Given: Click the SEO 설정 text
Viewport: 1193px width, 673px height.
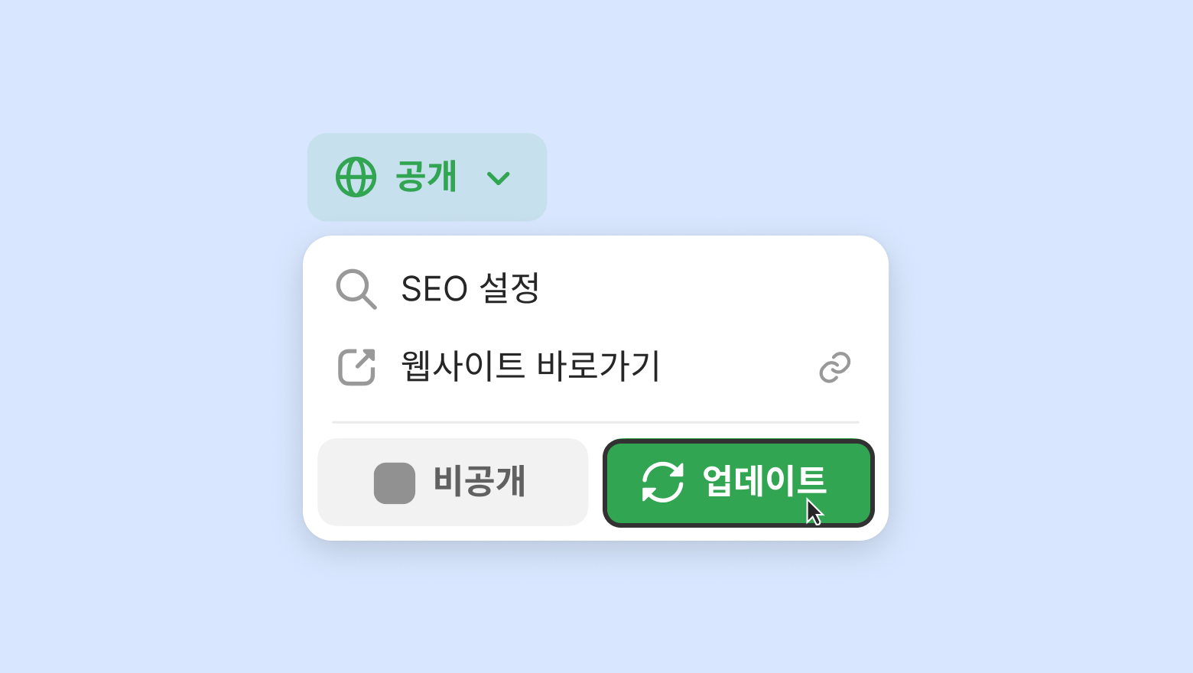Looking at the screenshot, I should click(x=470, y=288).
